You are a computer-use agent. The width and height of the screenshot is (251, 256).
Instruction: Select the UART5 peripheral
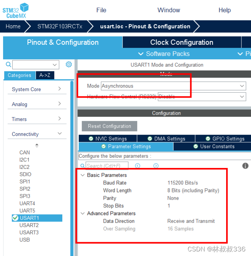(27, 210)
